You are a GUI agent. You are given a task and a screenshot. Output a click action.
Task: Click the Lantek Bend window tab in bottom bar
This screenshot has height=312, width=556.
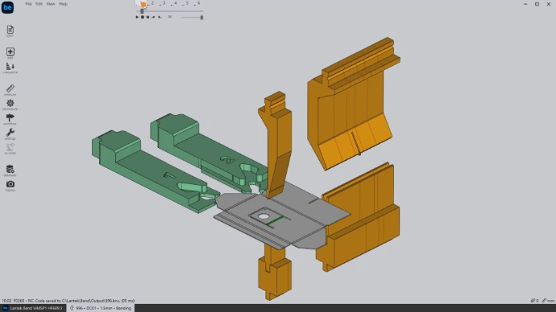(x=33, y=308)
